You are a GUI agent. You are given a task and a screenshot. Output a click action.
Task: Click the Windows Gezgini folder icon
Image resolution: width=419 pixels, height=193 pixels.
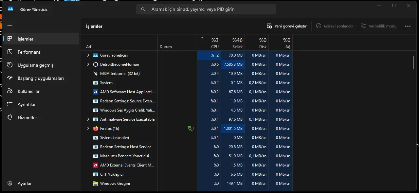click(x=96, y=184)
